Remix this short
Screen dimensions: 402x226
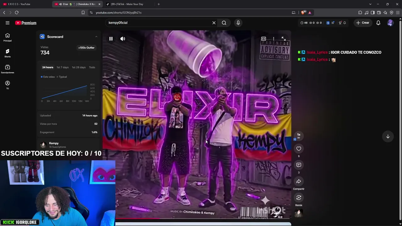coord(299,197)
